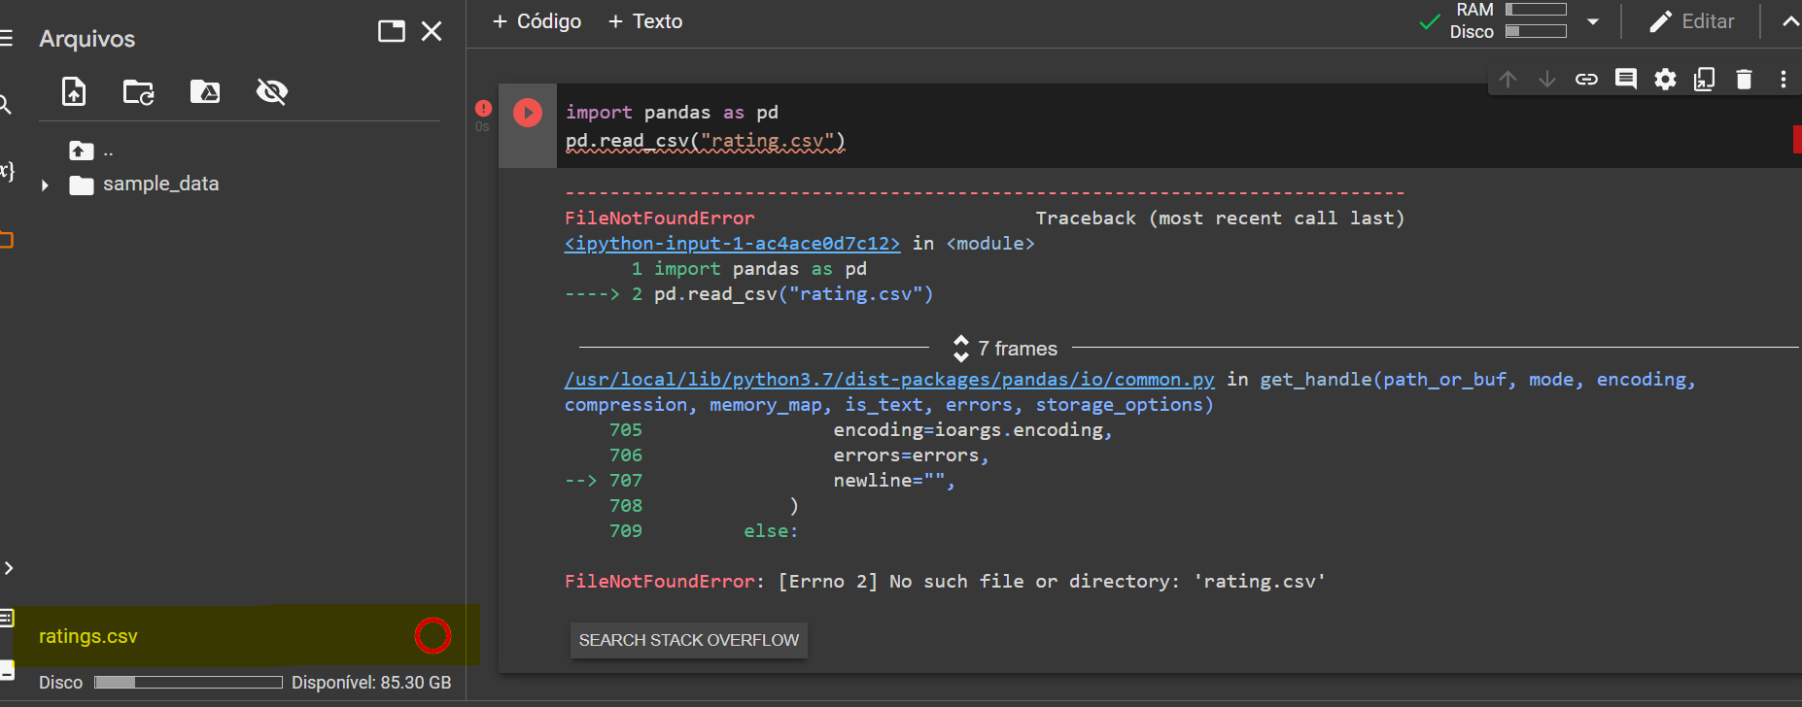Cancel the ratings.csv upload circle

tap(433, 636)
